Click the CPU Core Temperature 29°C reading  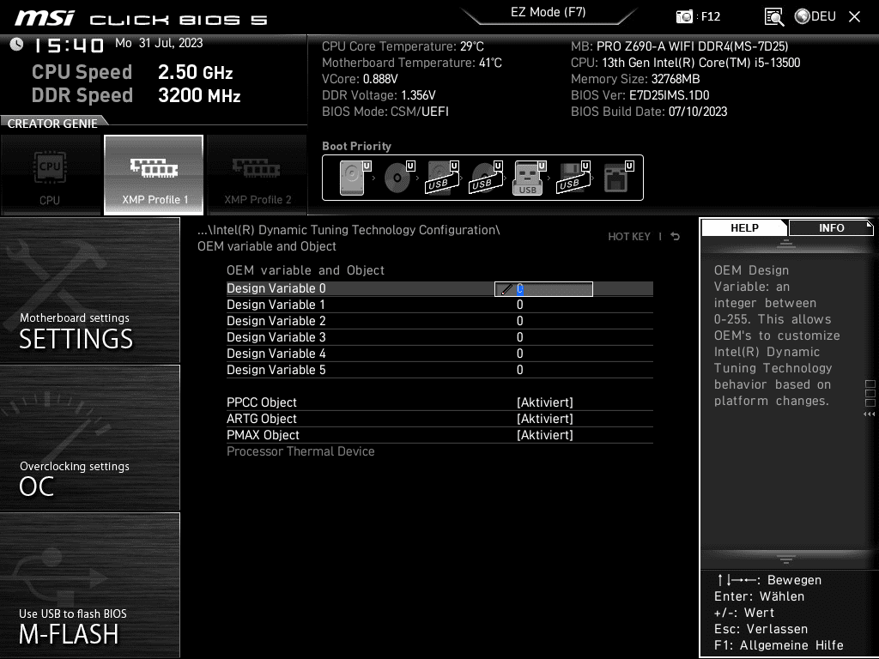pos(403,46)
